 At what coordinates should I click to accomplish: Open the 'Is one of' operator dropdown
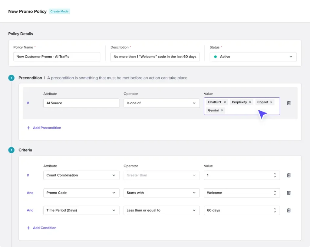coord(162,103)
